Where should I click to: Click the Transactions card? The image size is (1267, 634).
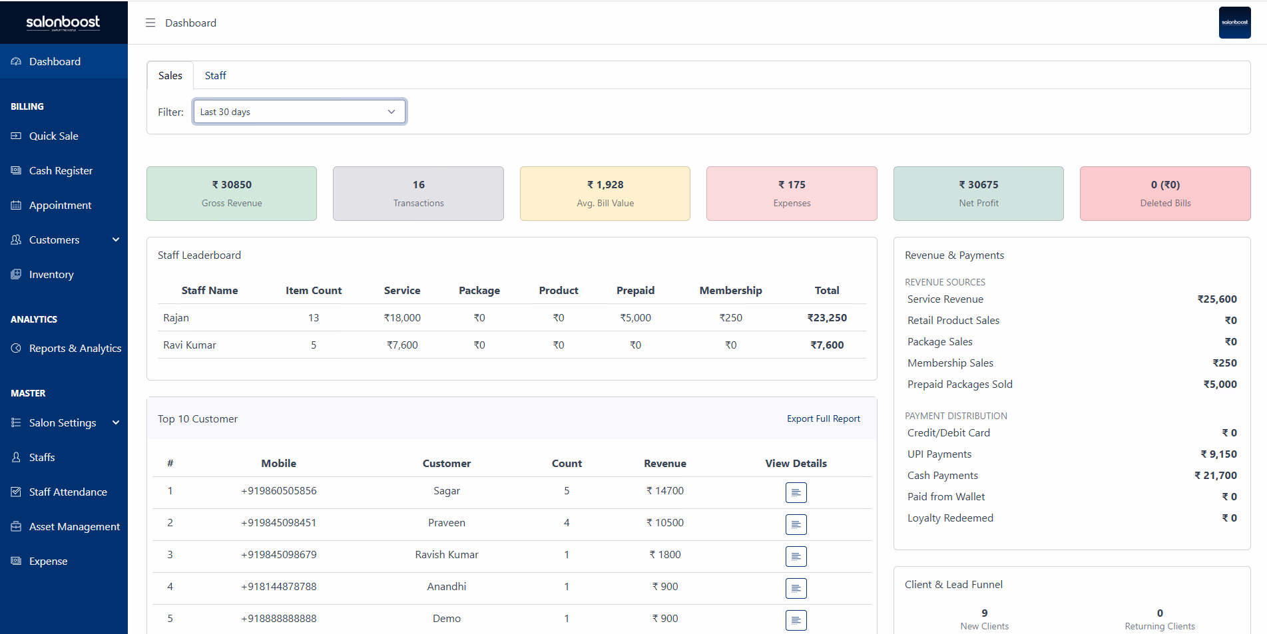(x=418, y=194)
